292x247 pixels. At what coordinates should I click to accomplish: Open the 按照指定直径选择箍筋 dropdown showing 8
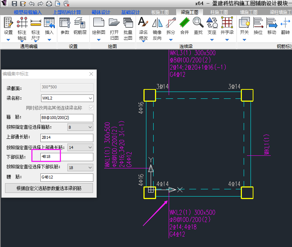click(x=90, y=127)
